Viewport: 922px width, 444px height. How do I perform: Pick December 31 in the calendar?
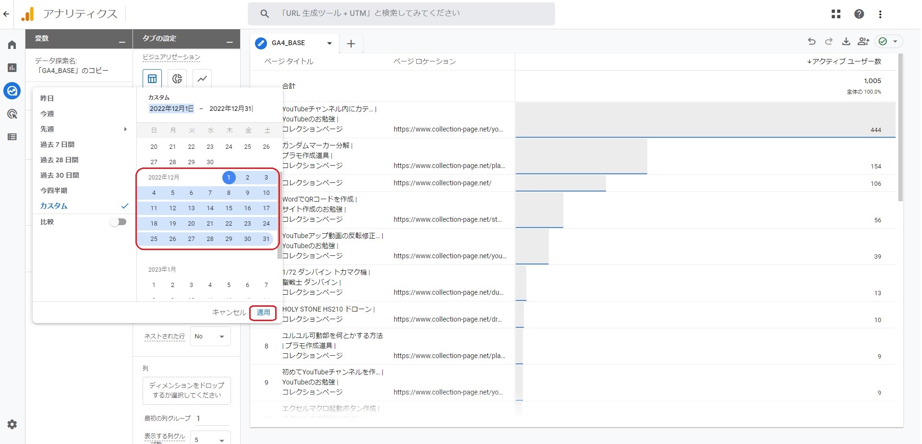266,239
